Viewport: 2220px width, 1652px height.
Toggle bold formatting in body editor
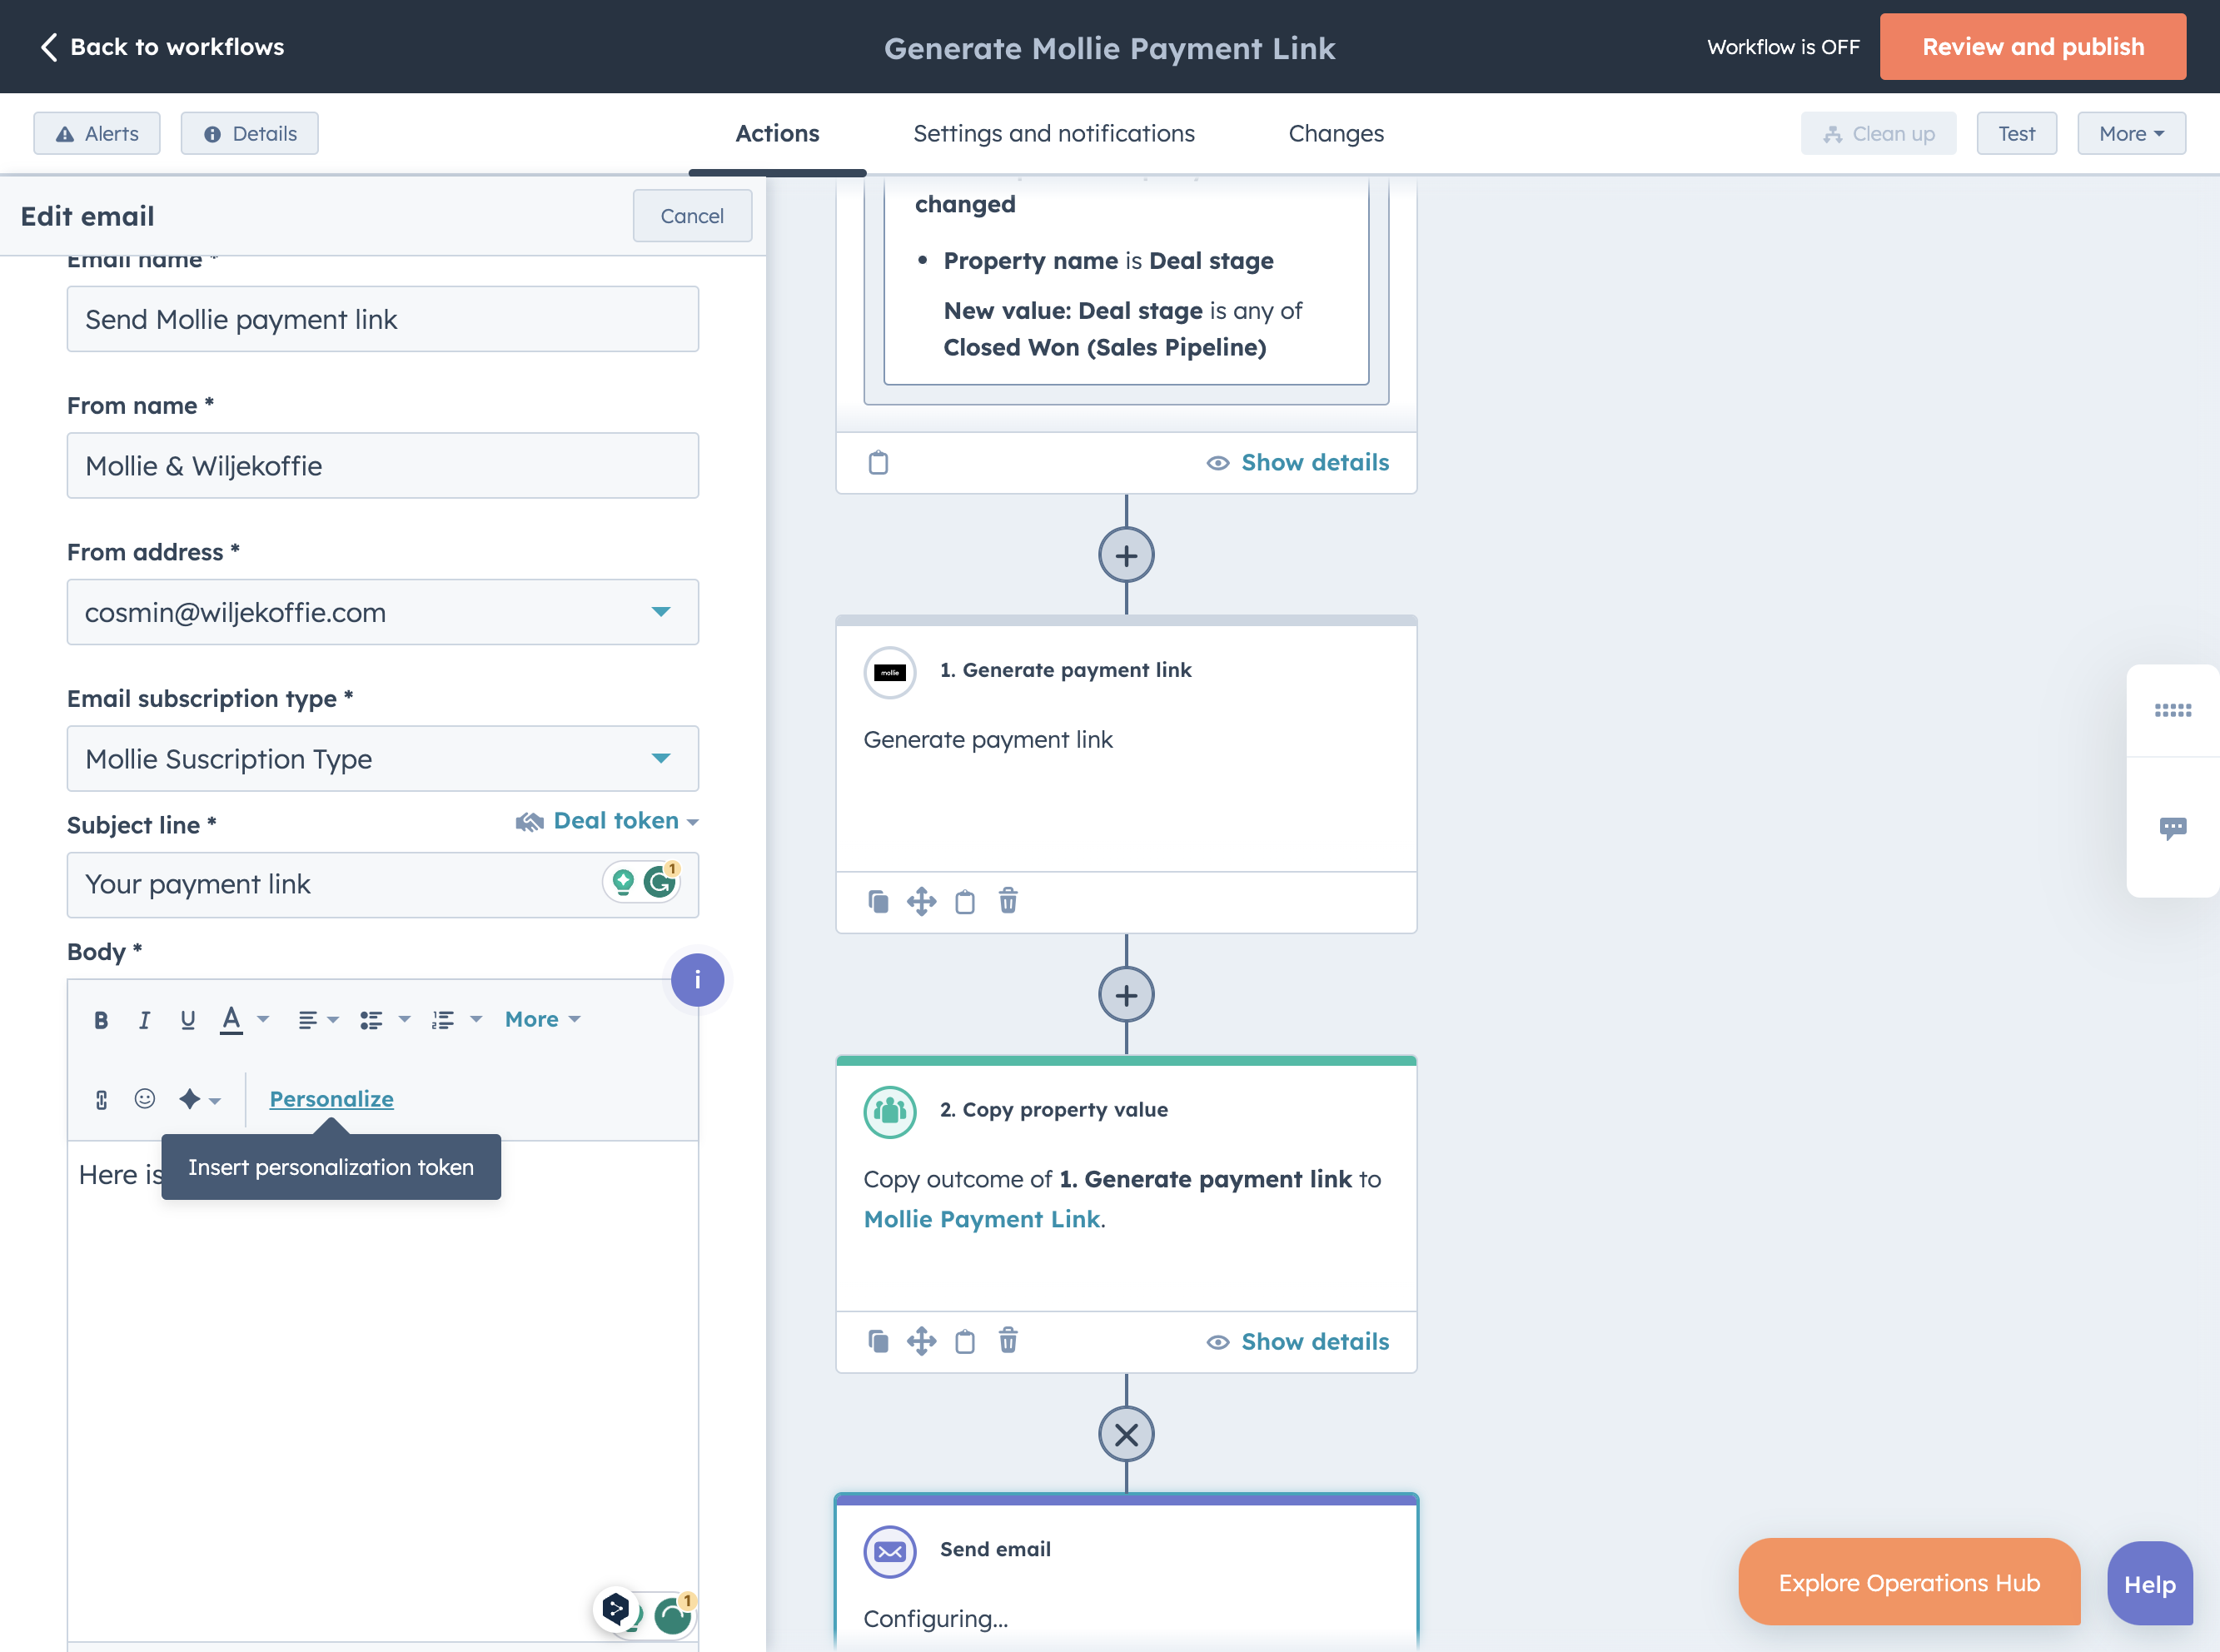click(x=101, y=1020)
